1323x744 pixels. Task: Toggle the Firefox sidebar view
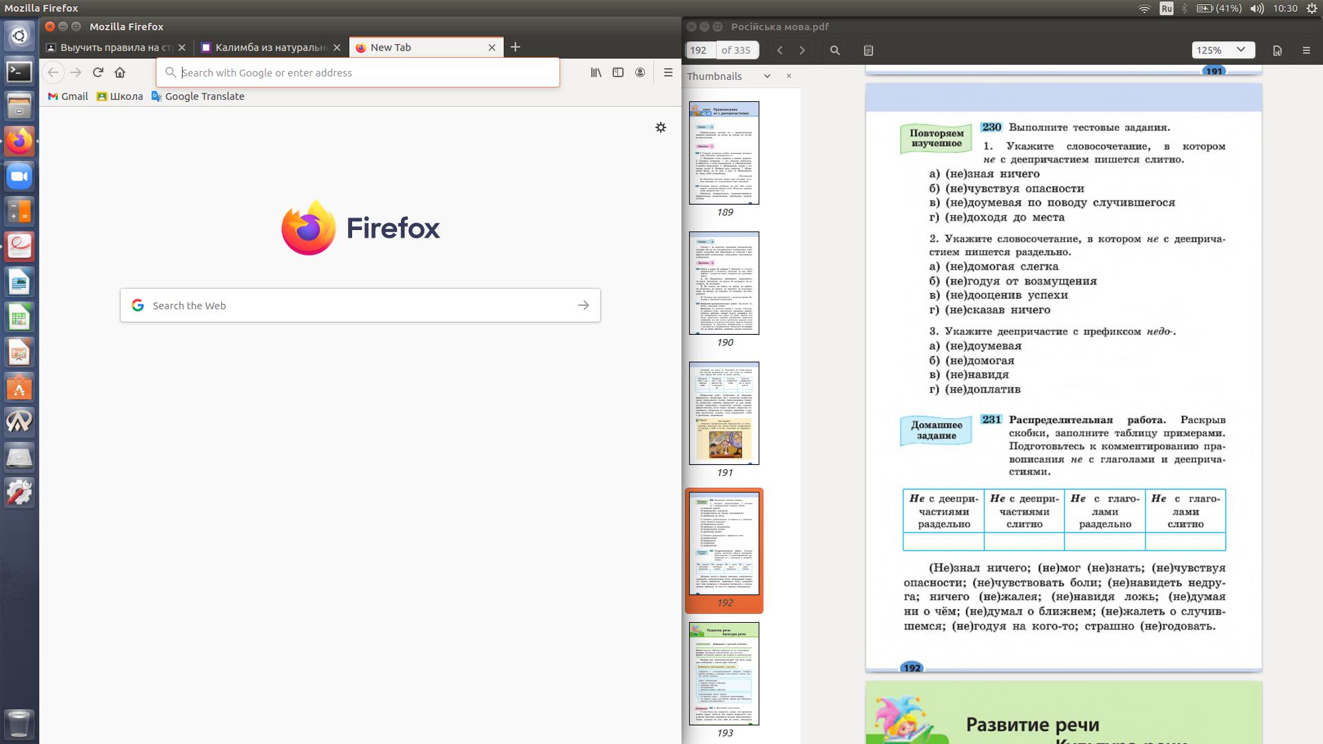[x=618, y=72]
